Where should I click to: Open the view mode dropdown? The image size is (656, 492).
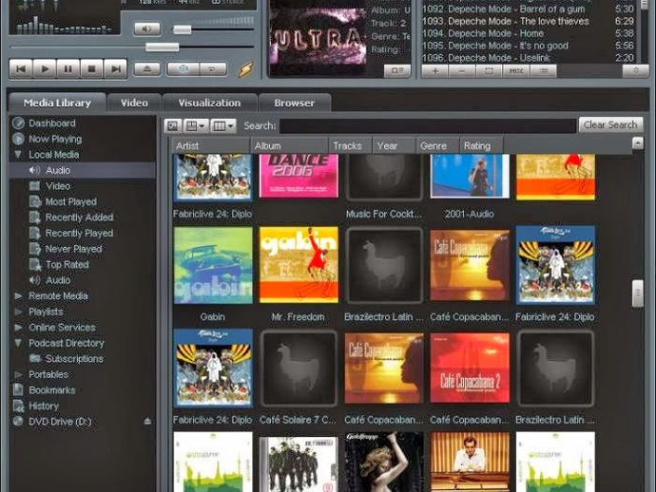[x=196, y=125]
